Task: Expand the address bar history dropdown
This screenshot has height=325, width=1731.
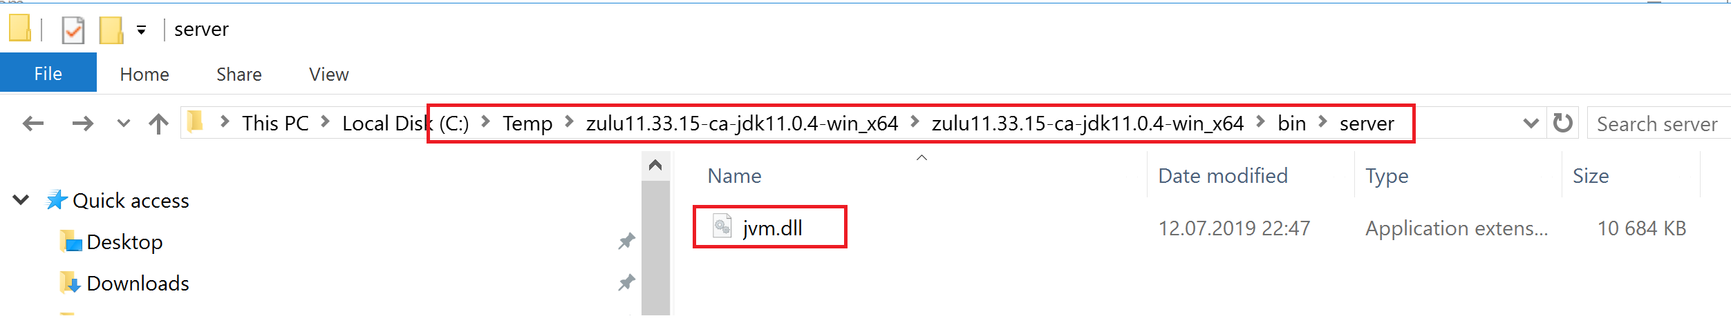Action: coord(1531,124)
